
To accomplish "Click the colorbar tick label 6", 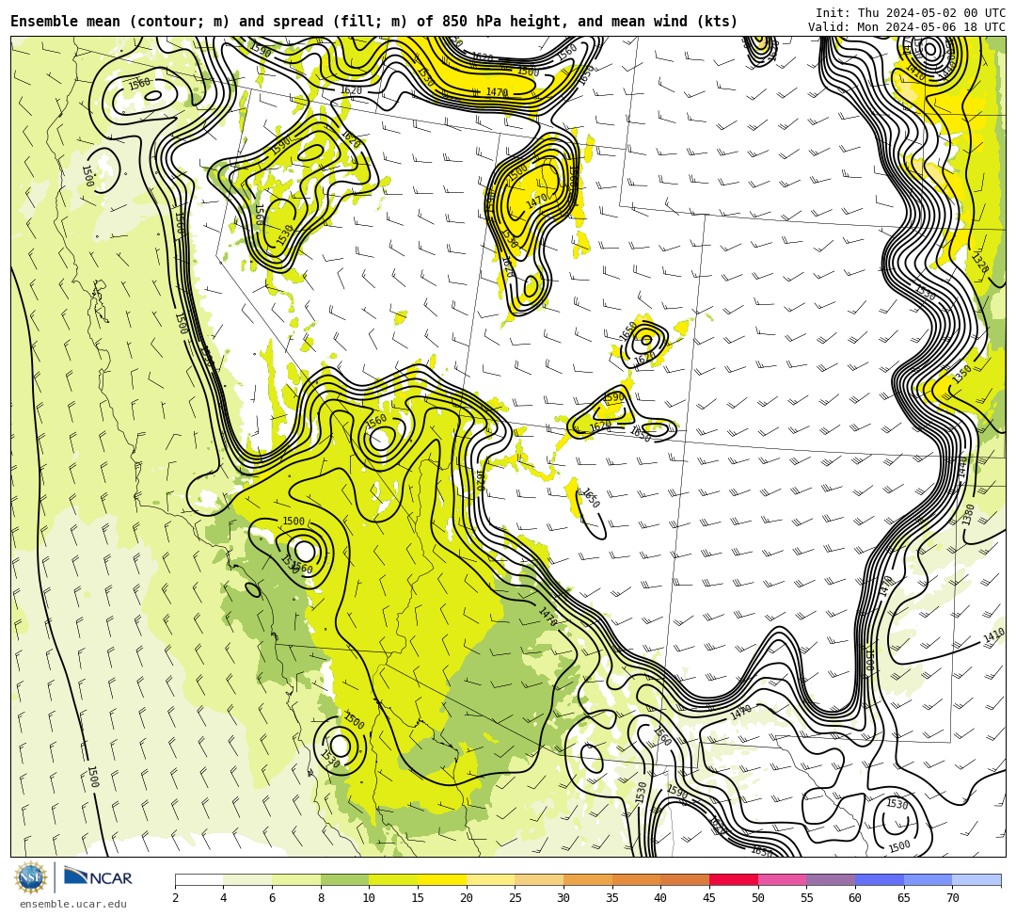I will click(272, 898).
